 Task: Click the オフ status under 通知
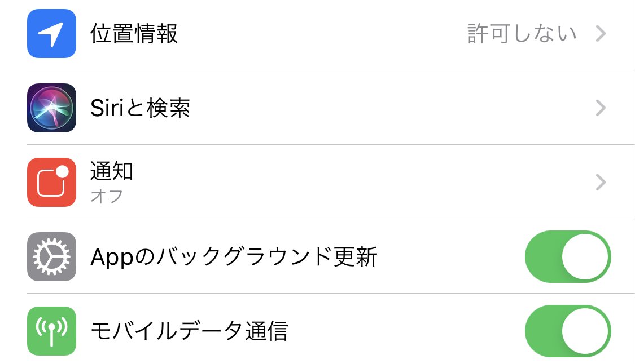click(x=107, y=196)
